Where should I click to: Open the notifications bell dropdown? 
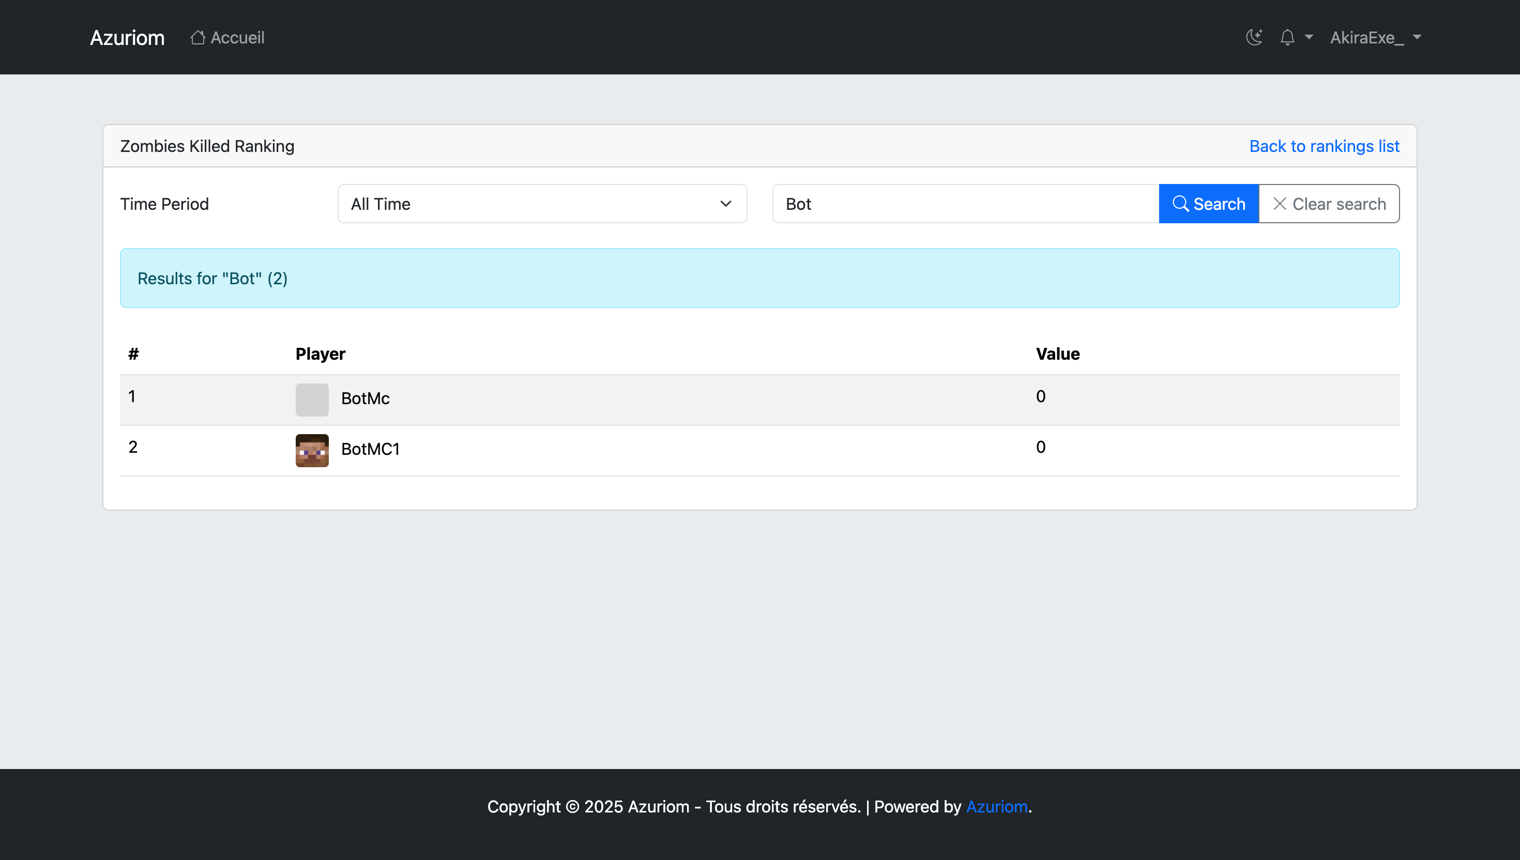1296,37
